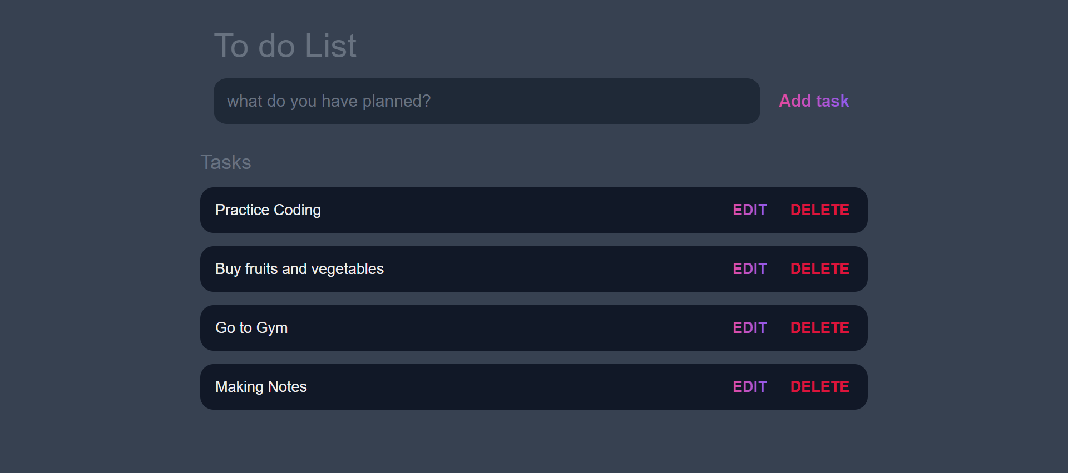This screenshot has height=473, width=1068.
Task: Click empty space in the Go to Gym card
Action: click(x=506, y=328)
